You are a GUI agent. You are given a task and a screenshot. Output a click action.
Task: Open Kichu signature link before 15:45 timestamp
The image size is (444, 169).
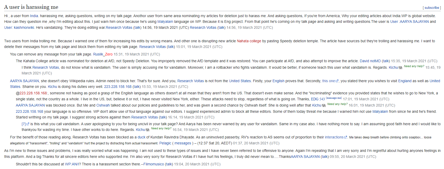pyautogui.click(x=393, y=67)
